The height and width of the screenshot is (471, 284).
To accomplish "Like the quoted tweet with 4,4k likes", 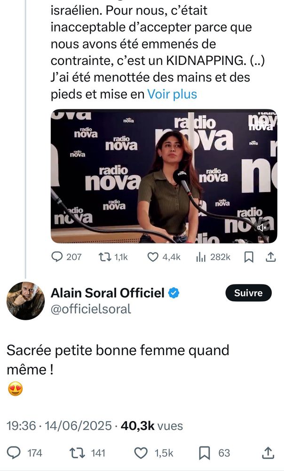I will pyautogui.click(x=164, y=257).
